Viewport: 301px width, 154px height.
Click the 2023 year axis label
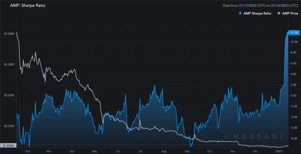click(x=278, y=151)
